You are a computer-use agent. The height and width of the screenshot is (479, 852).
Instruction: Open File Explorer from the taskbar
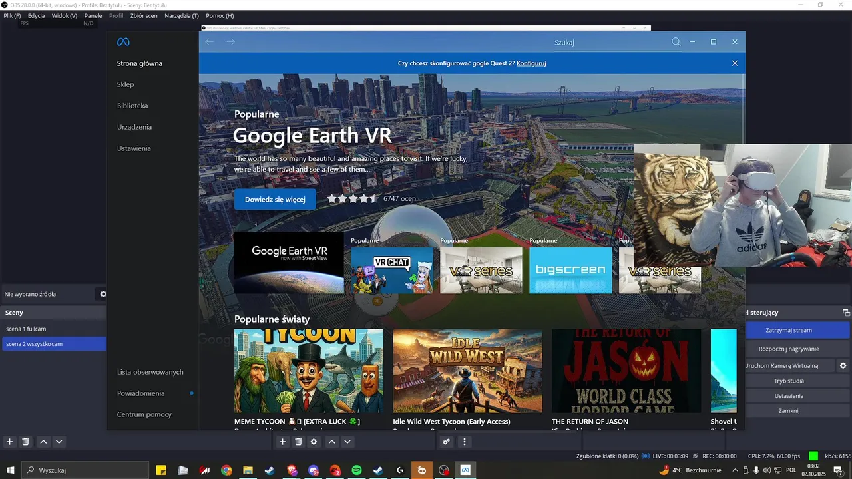(248, 470)
